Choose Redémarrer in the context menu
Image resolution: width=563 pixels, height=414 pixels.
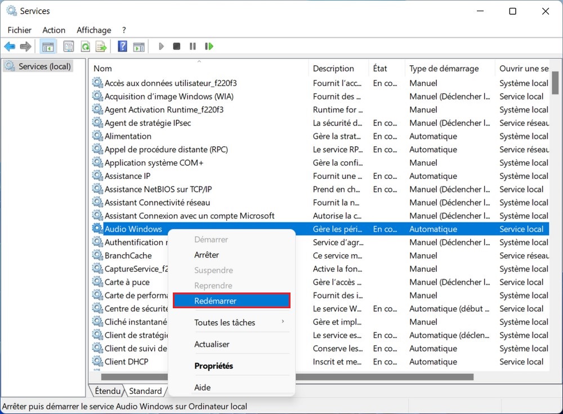click(x=231, y=301)
